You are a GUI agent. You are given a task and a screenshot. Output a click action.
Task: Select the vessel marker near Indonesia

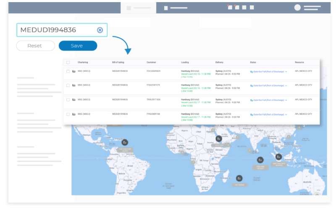click(278, 157)
